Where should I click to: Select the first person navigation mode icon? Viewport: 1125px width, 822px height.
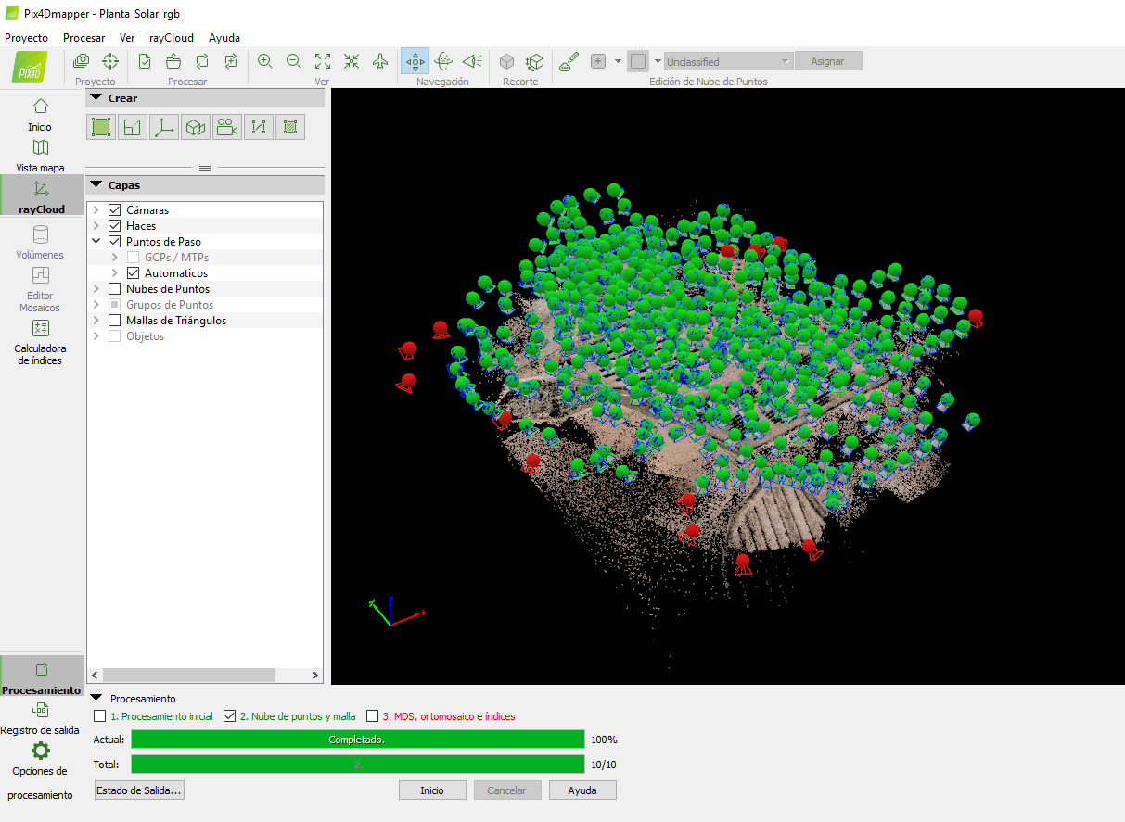pyautogui.click(x=472, y=61)
